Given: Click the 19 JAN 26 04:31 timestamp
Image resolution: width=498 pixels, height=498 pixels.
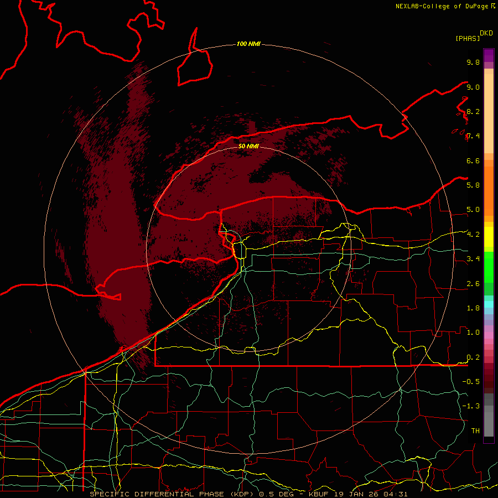Looking at the screenshot, I should coord(371,494).
